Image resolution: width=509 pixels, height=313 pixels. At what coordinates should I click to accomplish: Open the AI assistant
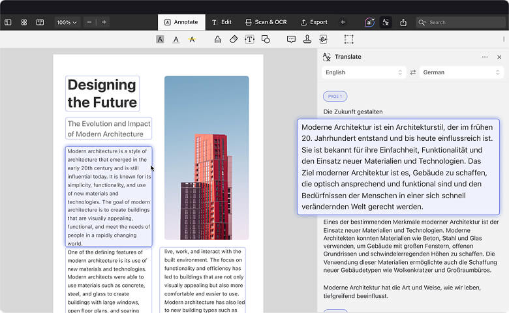370,22
